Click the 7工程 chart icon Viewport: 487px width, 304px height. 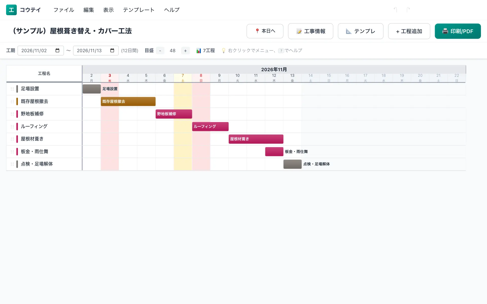coord(199,51)
